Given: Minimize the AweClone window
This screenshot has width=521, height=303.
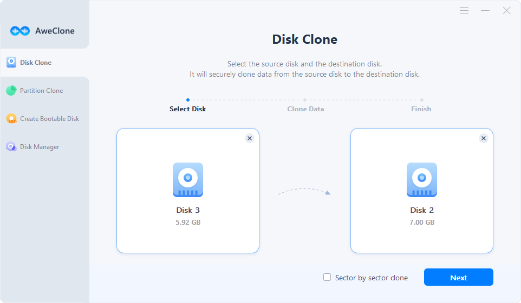Looking at the screenshot, I should (485, 11).
